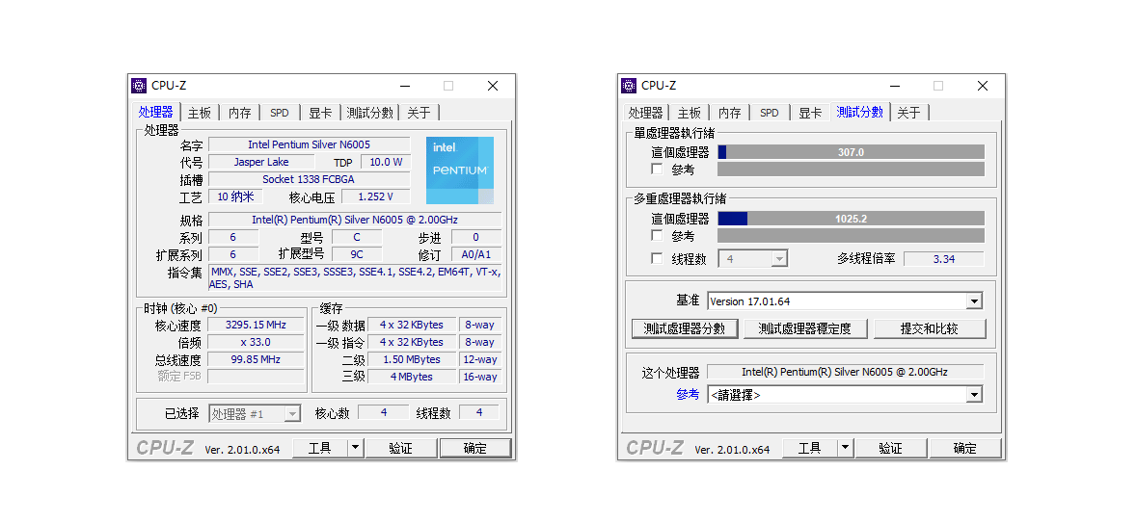Open the 工具 arrow dropdown in right window
Image resolution: width=1137 pixels, height=523 pixels.
click(x=845, y=448)
